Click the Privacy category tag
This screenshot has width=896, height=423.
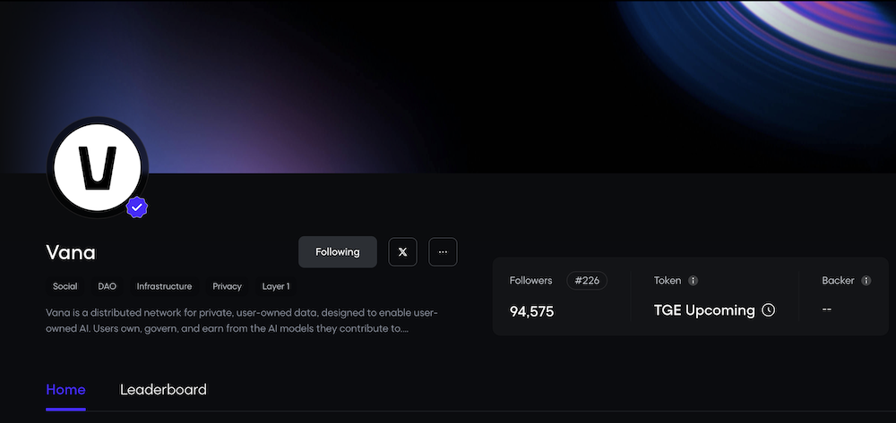[227, 286]
